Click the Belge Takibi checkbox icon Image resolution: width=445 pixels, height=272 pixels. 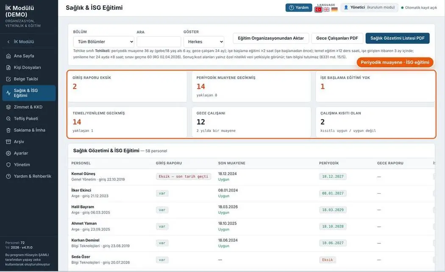pyautogui.click(x=8, y=79)
